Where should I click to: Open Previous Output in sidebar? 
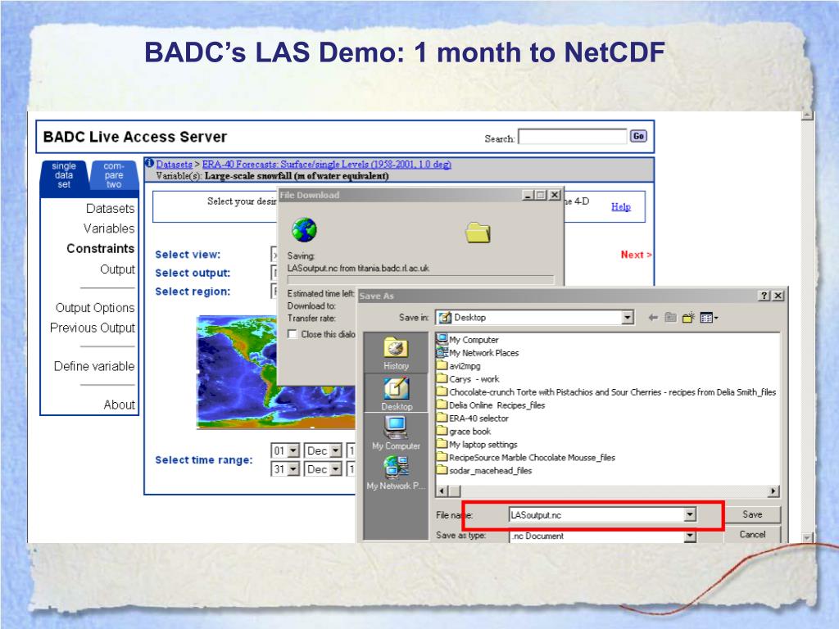point(92,328)
